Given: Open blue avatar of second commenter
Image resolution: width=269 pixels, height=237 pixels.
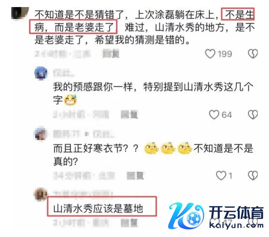Looking at the screenshot, I should coord(41,73).
